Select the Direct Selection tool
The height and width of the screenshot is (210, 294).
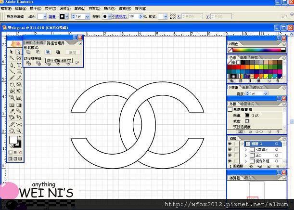click(x=19, y=52)
